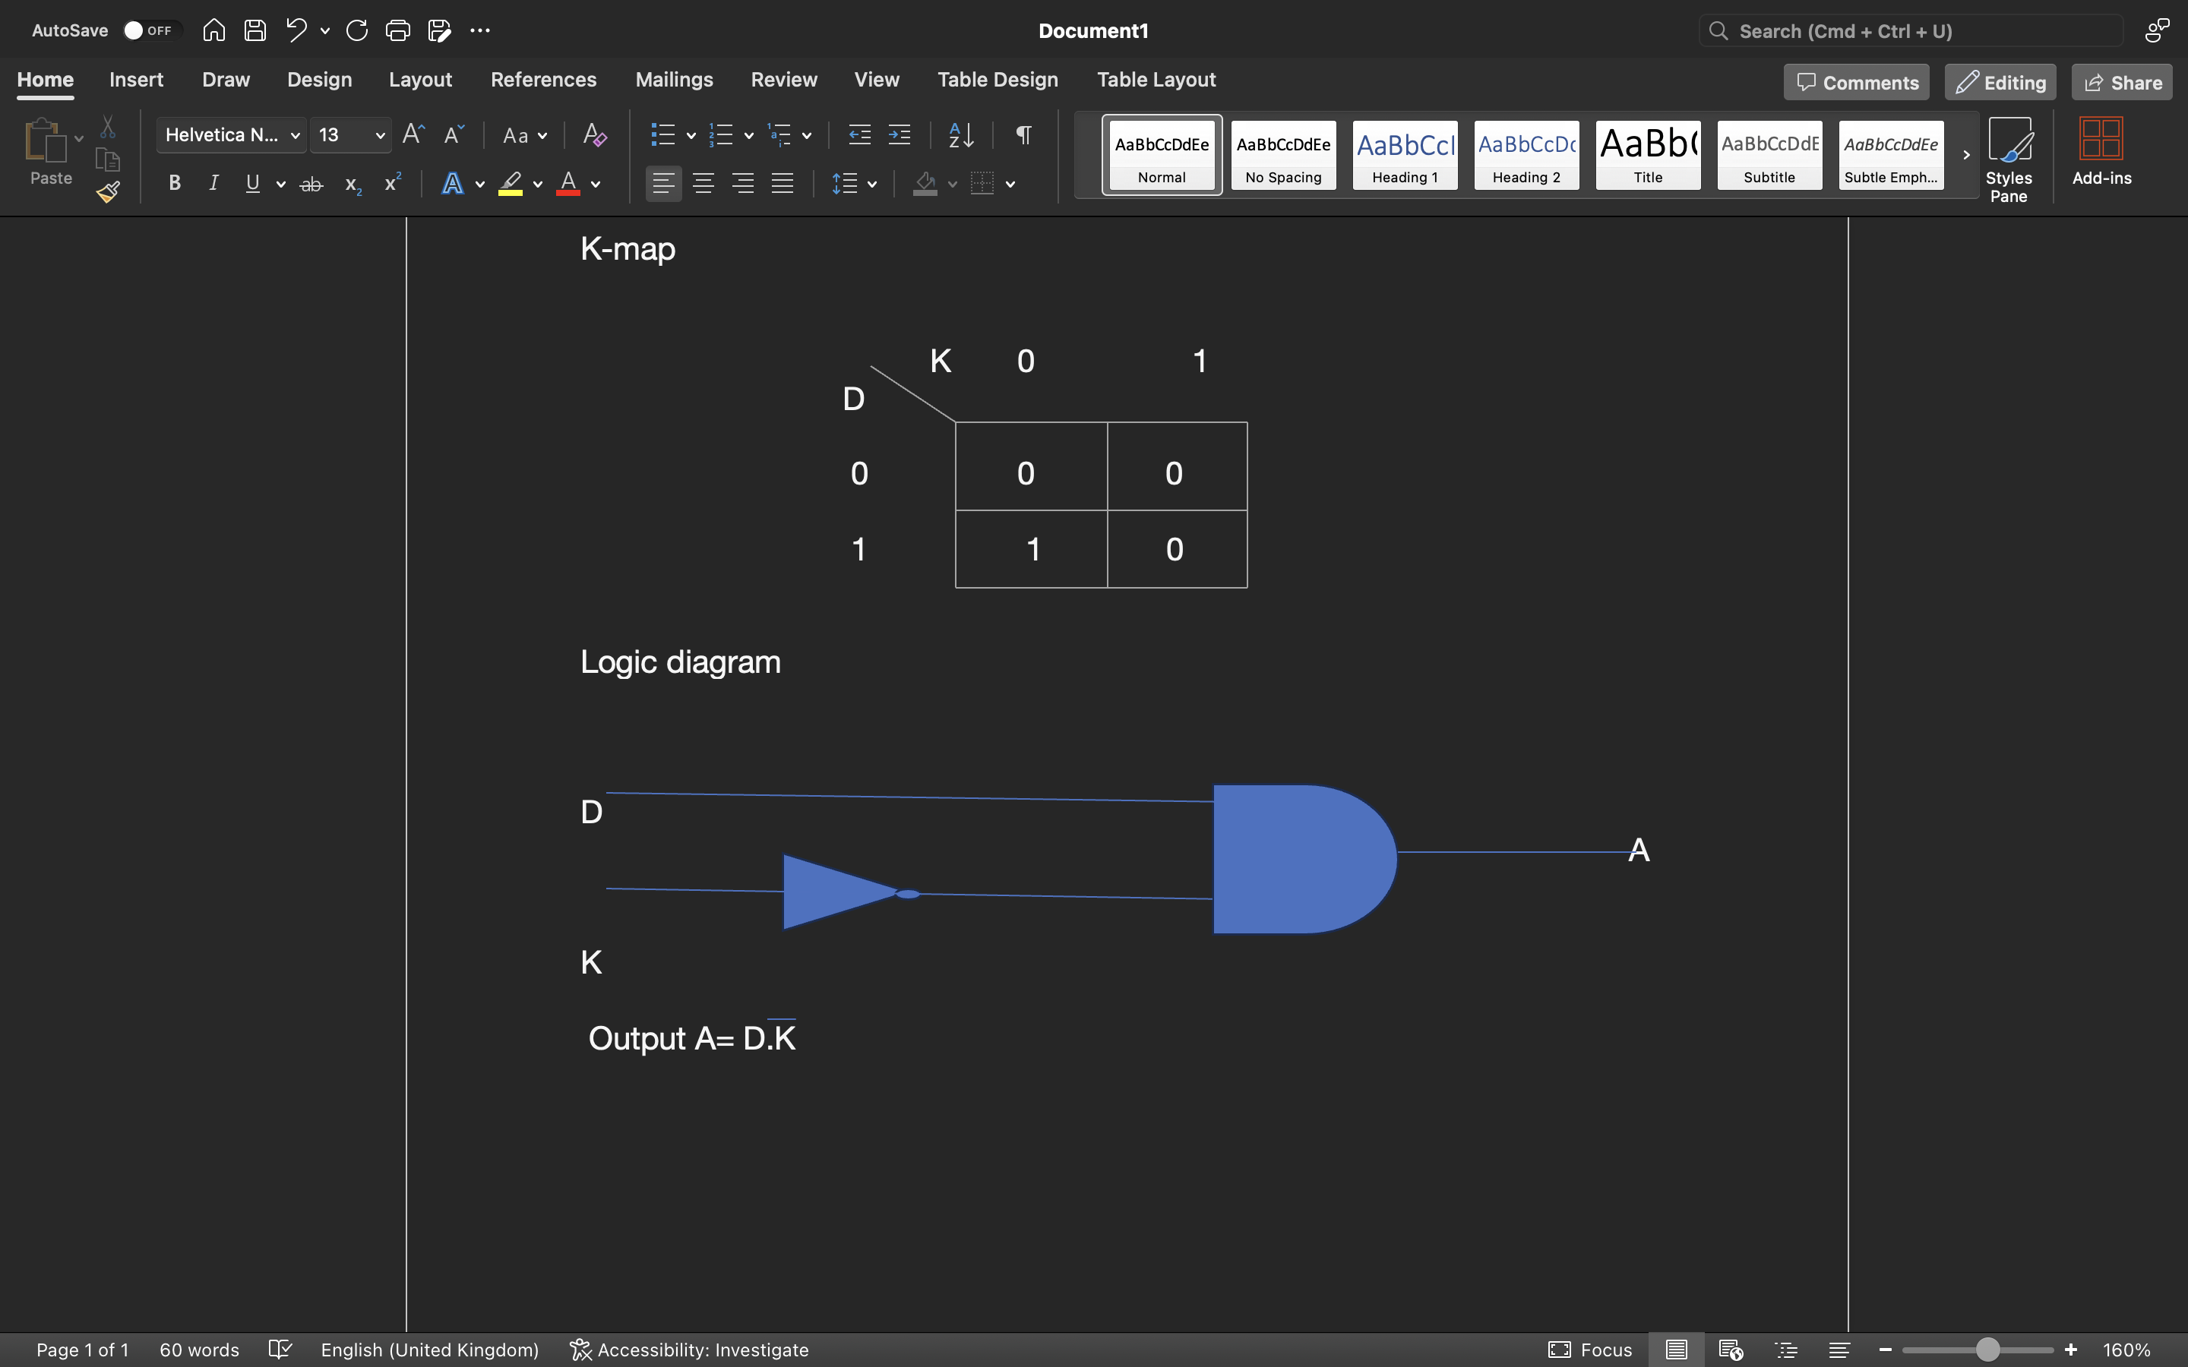Decrease paragraph indent

click(859, 134)
